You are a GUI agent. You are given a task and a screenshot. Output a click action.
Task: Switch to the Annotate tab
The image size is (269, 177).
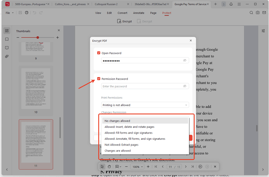139,13
